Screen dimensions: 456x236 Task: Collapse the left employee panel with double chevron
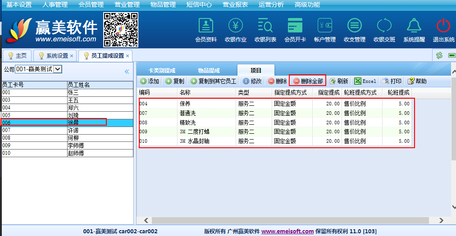(x=127, y=72)
